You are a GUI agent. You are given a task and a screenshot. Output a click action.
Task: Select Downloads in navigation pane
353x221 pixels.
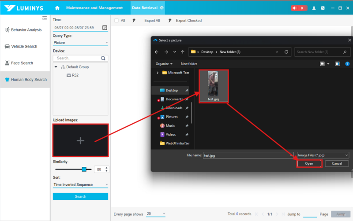(x=173, y=108)
